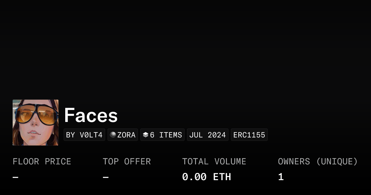This screenshot has height=195, width=371.
Task: Select the (UNIQUE) qualifier text
Action: click(337, 162)
